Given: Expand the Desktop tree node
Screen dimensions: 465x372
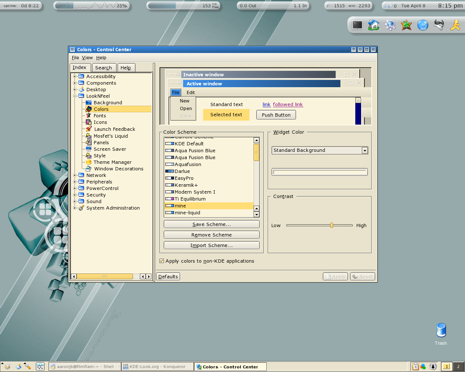Looking at the screenshot, I should (x=75, y=89).
